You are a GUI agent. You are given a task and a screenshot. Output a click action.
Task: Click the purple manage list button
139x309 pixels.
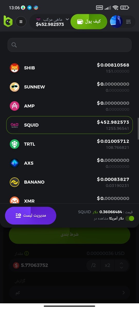31,216
